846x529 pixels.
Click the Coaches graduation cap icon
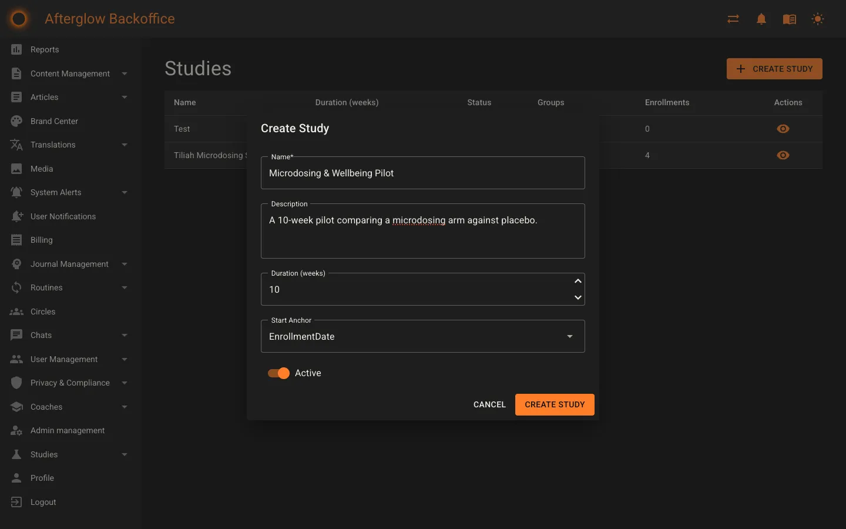16,407
